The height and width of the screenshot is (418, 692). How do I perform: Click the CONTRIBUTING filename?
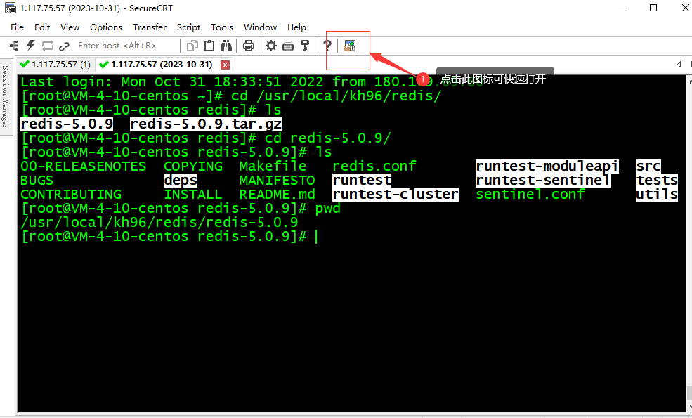point(71,195)
